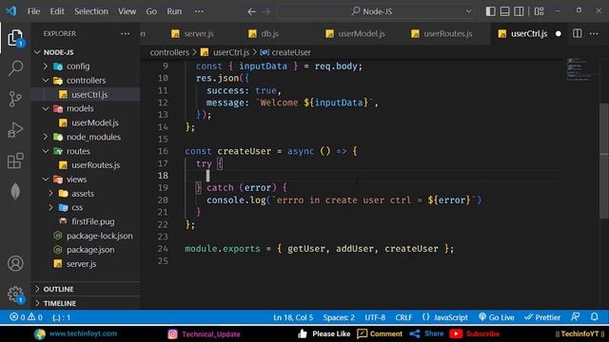Toggle the secondary side bar layout icon
Screen dimensions: 609x342
click(x=519, y=11)
